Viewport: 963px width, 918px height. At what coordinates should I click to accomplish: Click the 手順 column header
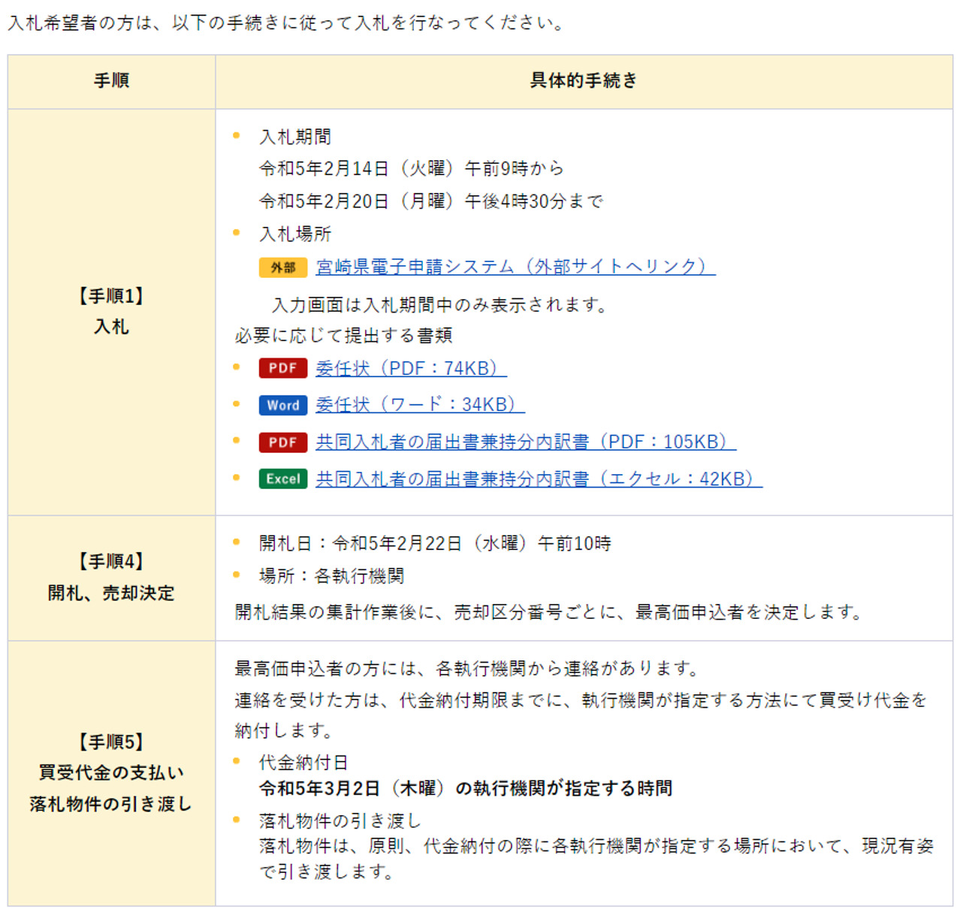[111, 81]
